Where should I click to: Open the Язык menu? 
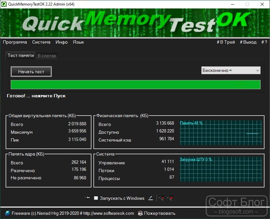78,42
